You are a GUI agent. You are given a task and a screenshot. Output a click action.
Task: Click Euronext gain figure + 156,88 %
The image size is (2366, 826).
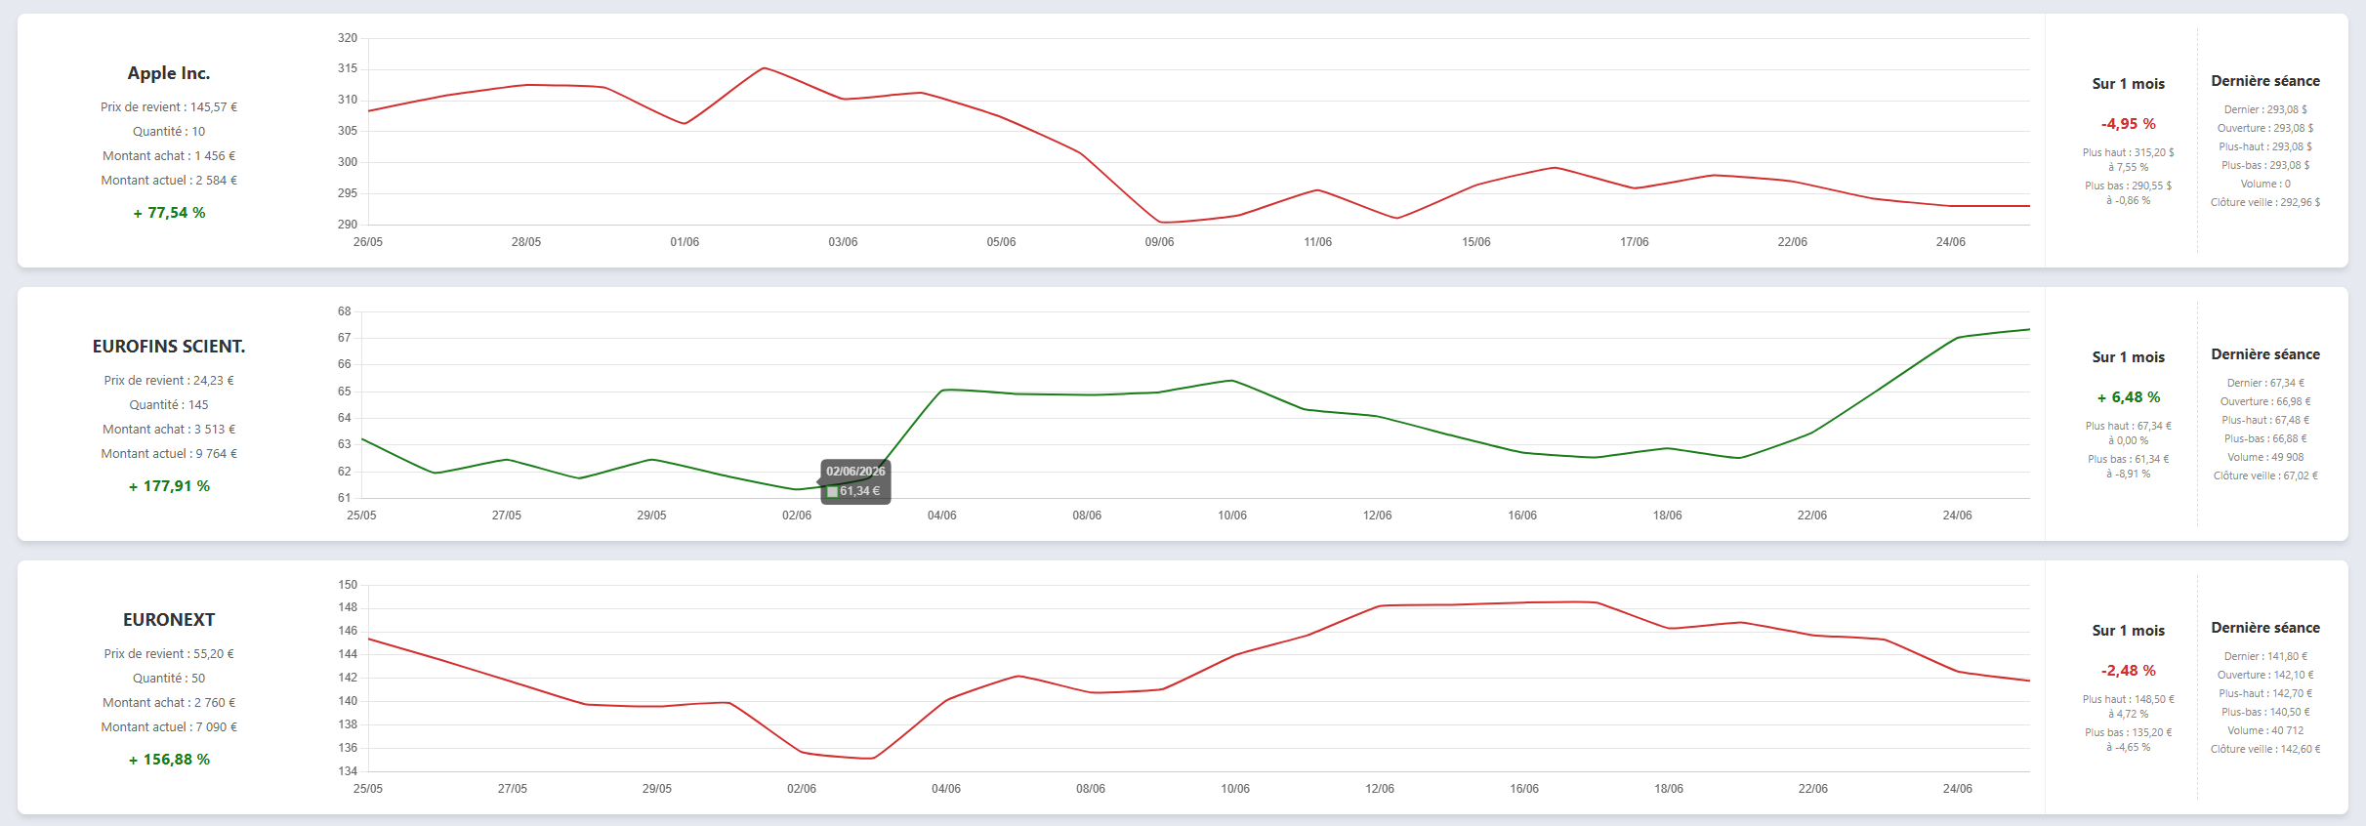pyautogui.click(x=169, y=760)
